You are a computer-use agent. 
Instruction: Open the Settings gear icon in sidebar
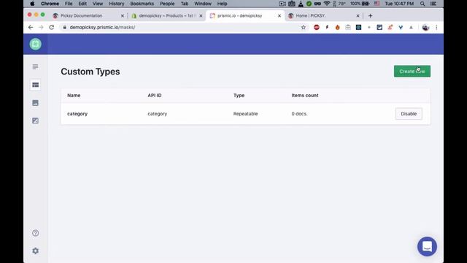tap(36, 251)
